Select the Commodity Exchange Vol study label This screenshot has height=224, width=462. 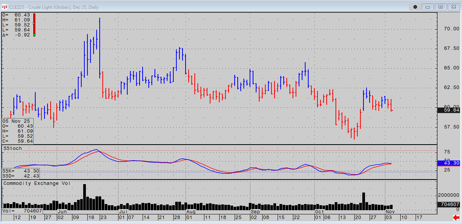click(37, 183)
